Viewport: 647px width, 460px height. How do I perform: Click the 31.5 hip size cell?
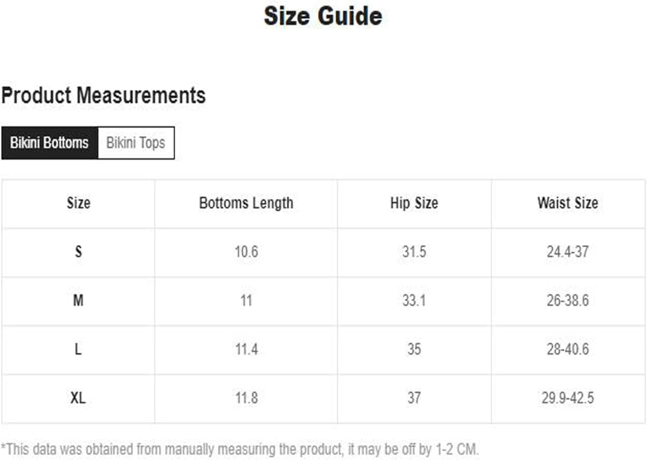(x=414, y=252)
